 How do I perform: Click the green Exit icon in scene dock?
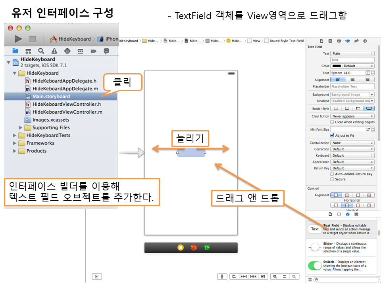207,248
